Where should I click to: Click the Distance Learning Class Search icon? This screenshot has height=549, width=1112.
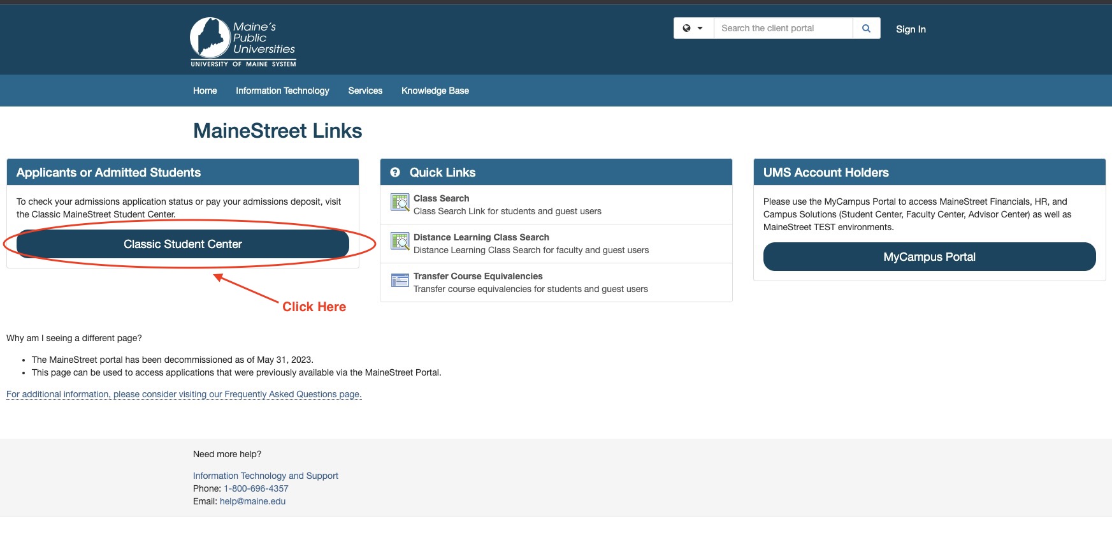click(400, 242)
